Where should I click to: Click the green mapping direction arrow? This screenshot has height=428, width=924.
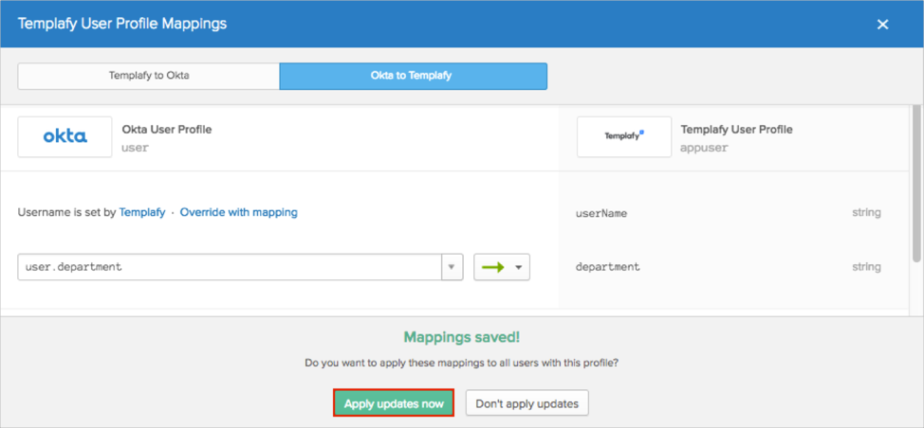click(493, 267)
